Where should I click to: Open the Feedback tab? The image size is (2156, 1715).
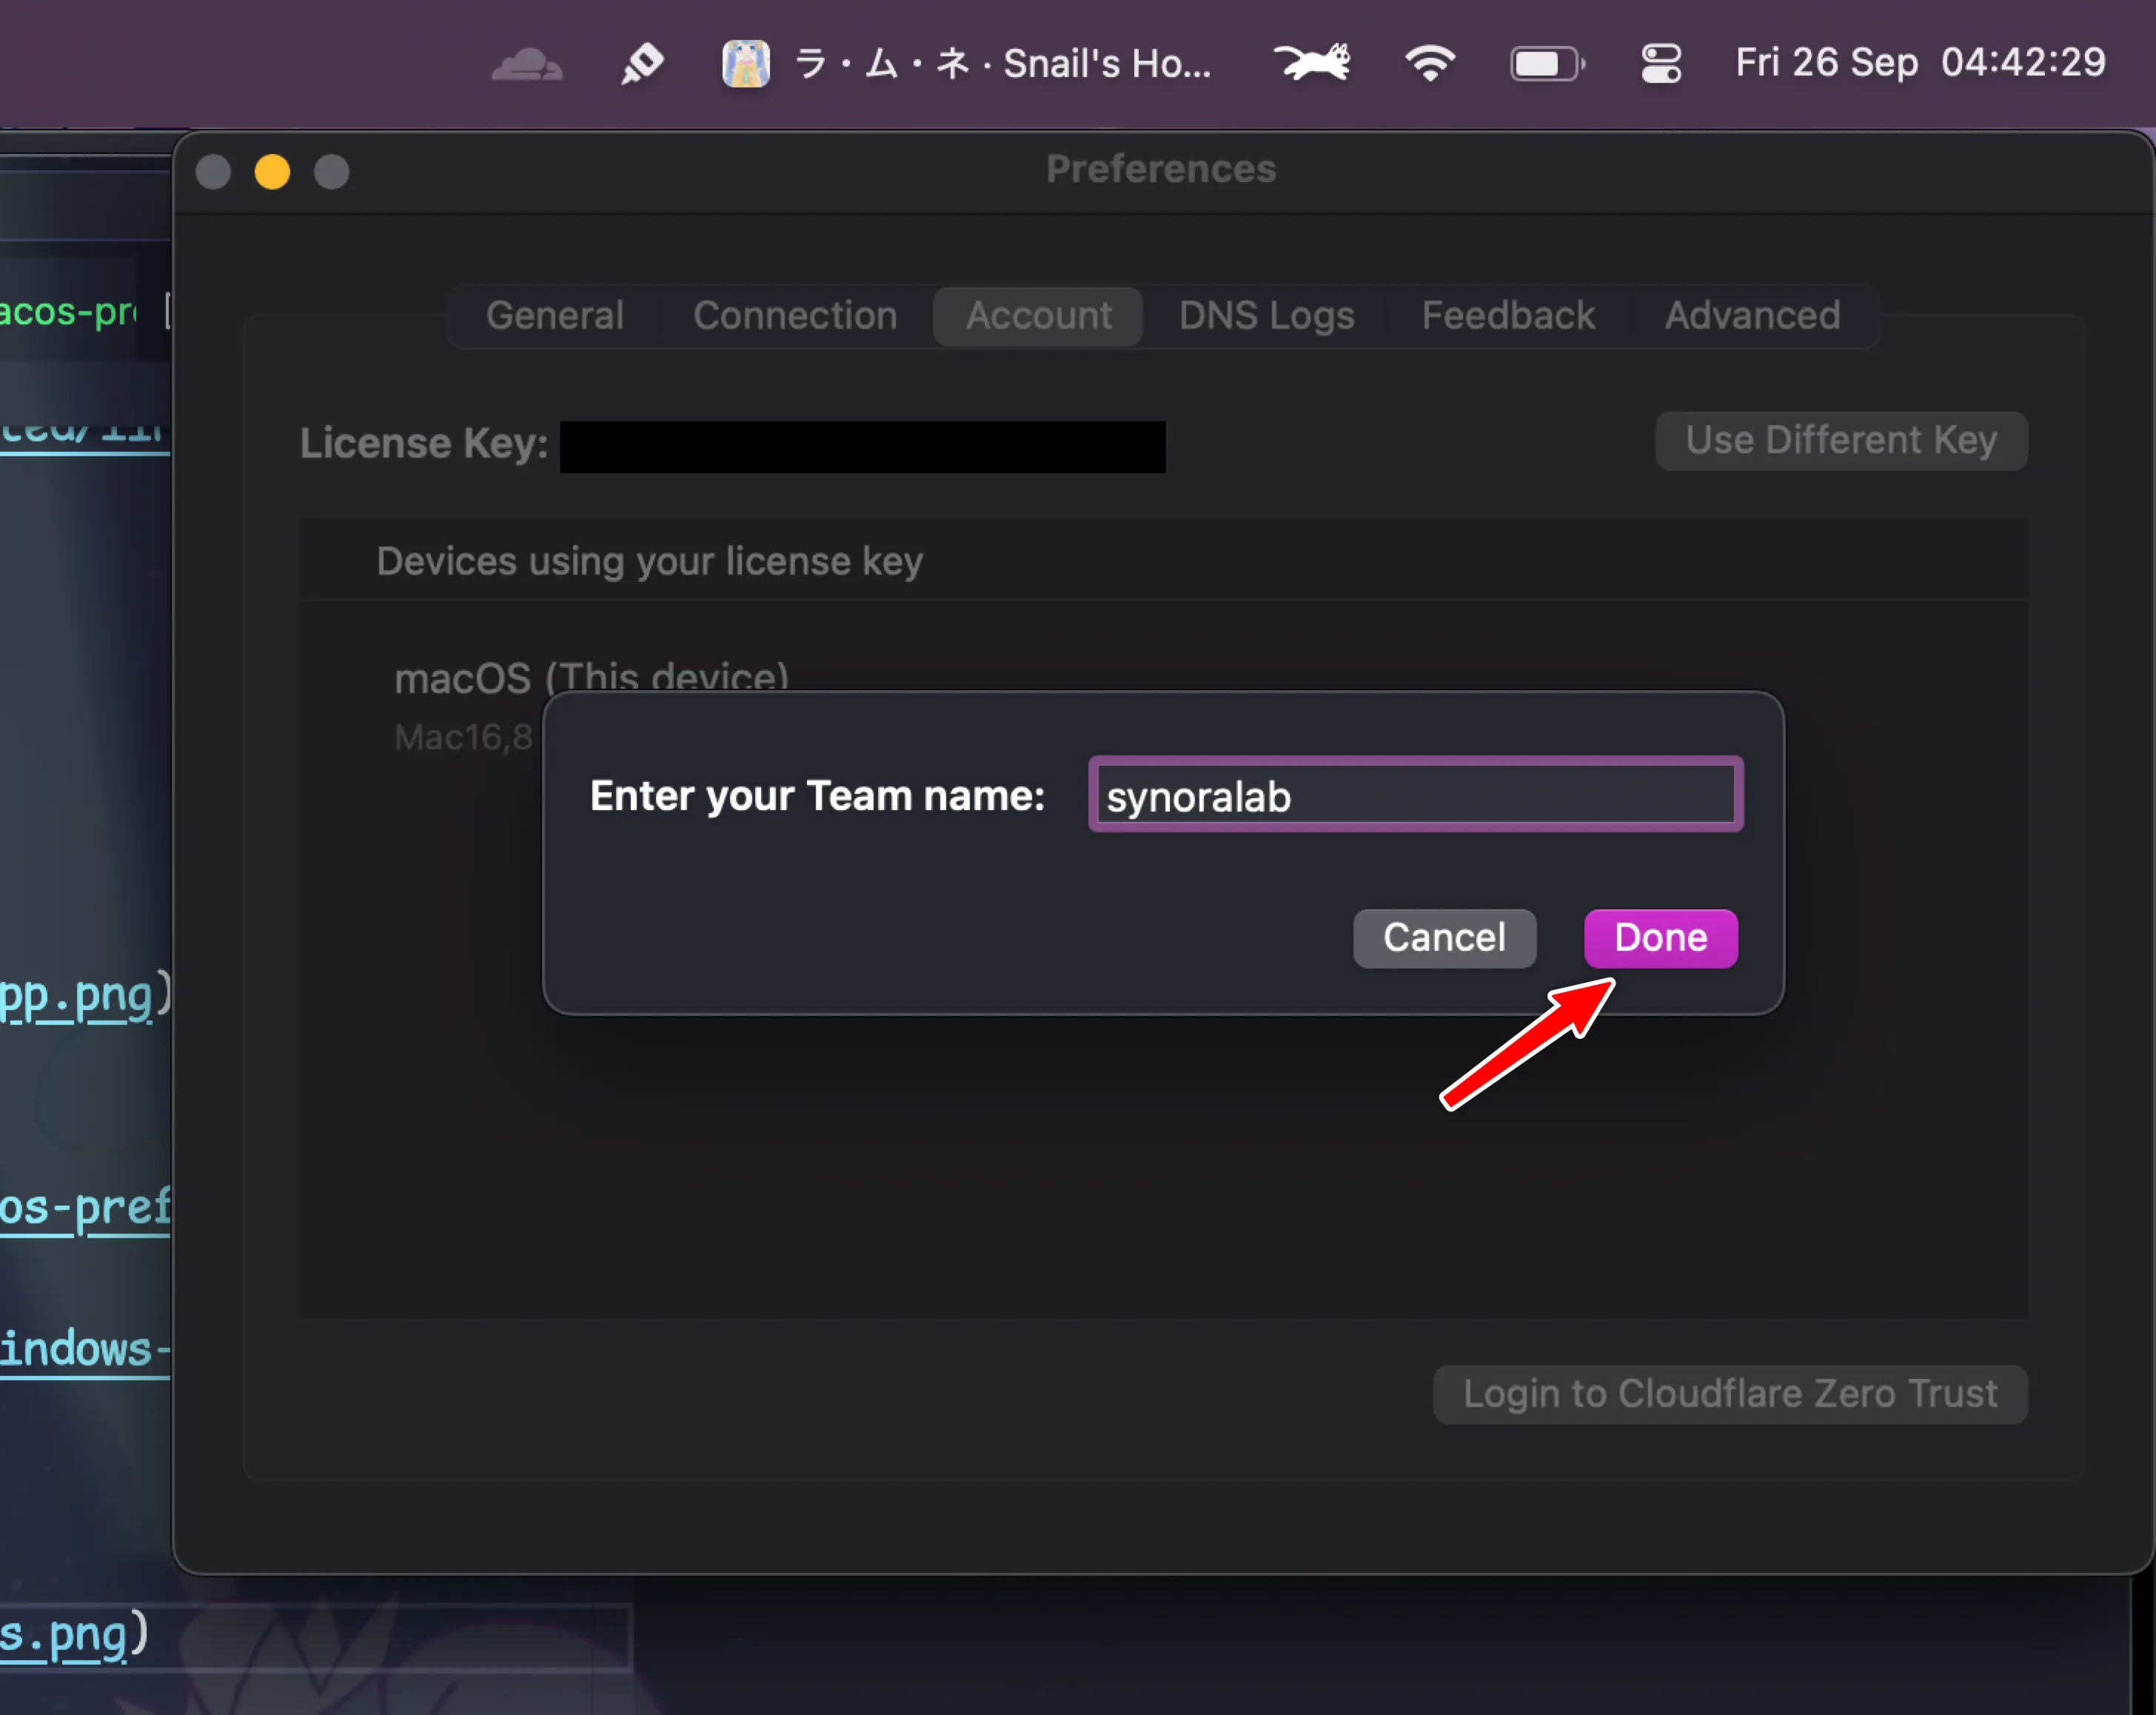click(1508, 316)
